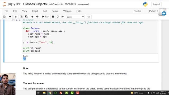Click the line self.age = age
Viewport: 169px width, 95px height.
(37, 37)
